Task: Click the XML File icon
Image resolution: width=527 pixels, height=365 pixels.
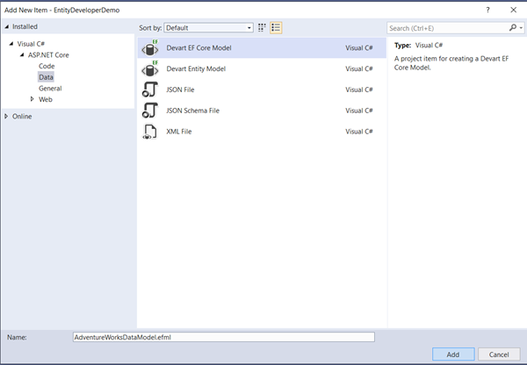Action: (x=150, y=132)
